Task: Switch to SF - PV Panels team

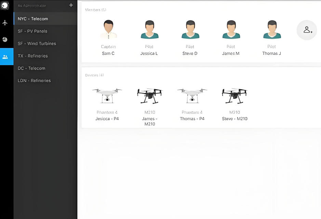Action: [32, 31]
